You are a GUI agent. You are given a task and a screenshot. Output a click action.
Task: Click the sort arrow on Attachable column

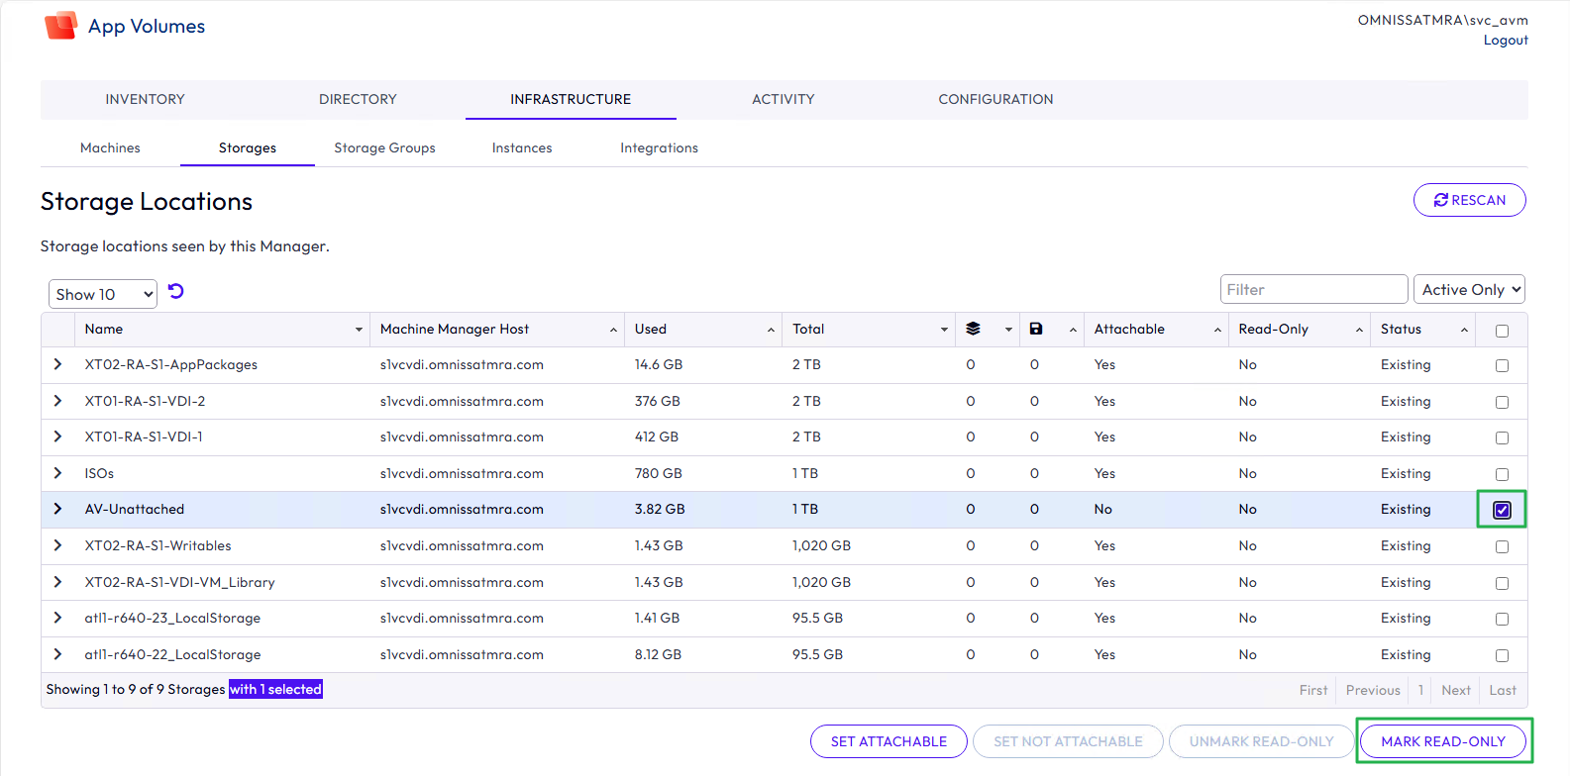[1217, 330]
